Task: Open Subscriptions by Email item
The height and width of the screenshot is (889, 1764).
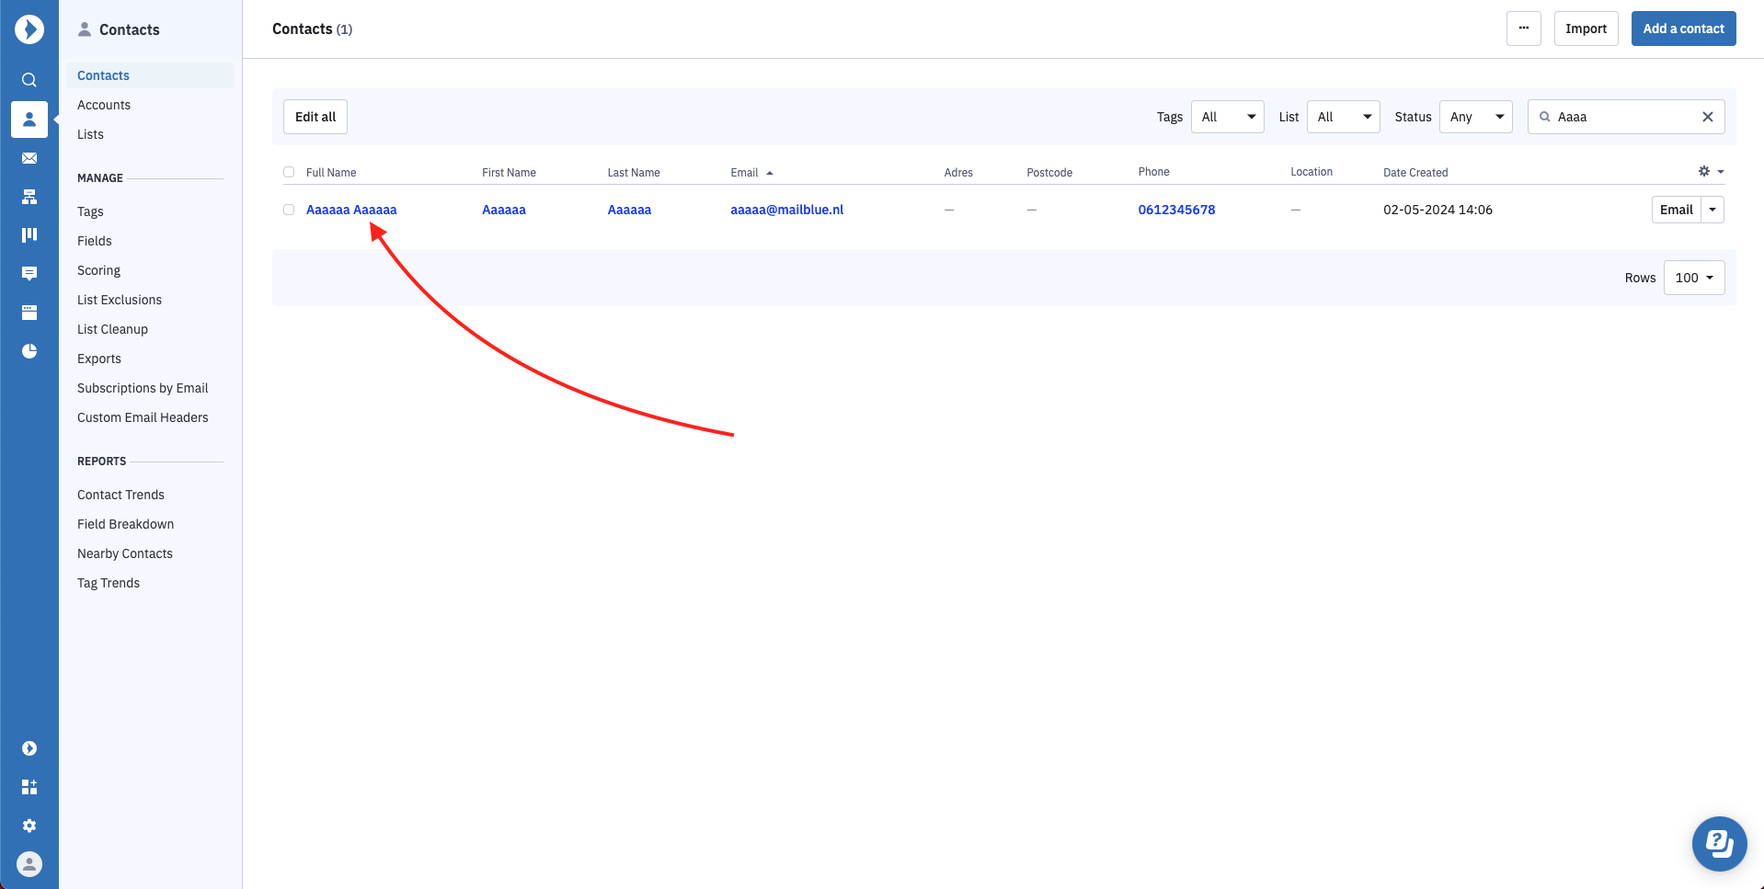Action: point(143,388)
